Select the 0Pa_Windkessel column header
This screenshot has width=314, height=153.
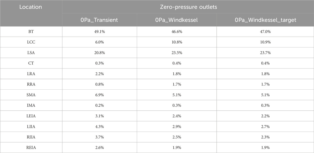(x=177, y=20)
